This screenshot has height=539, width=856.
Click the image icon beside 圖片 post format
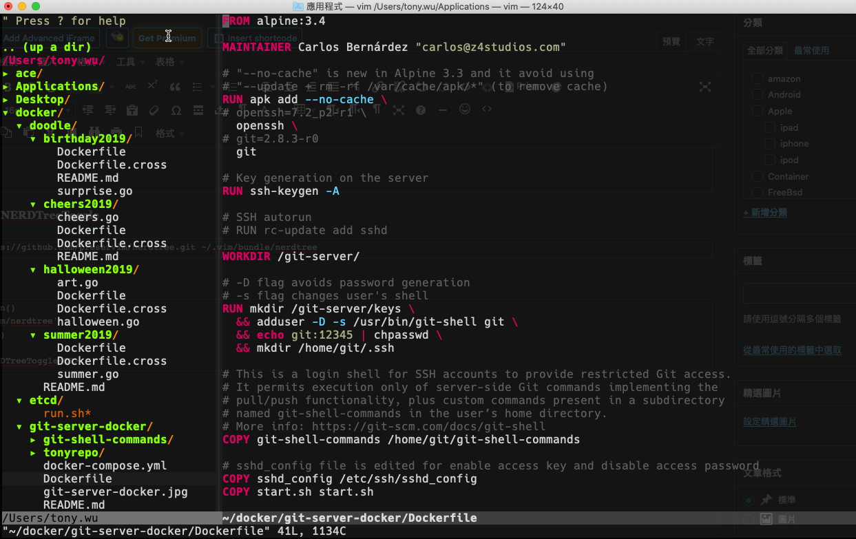[x=766, y=518]
